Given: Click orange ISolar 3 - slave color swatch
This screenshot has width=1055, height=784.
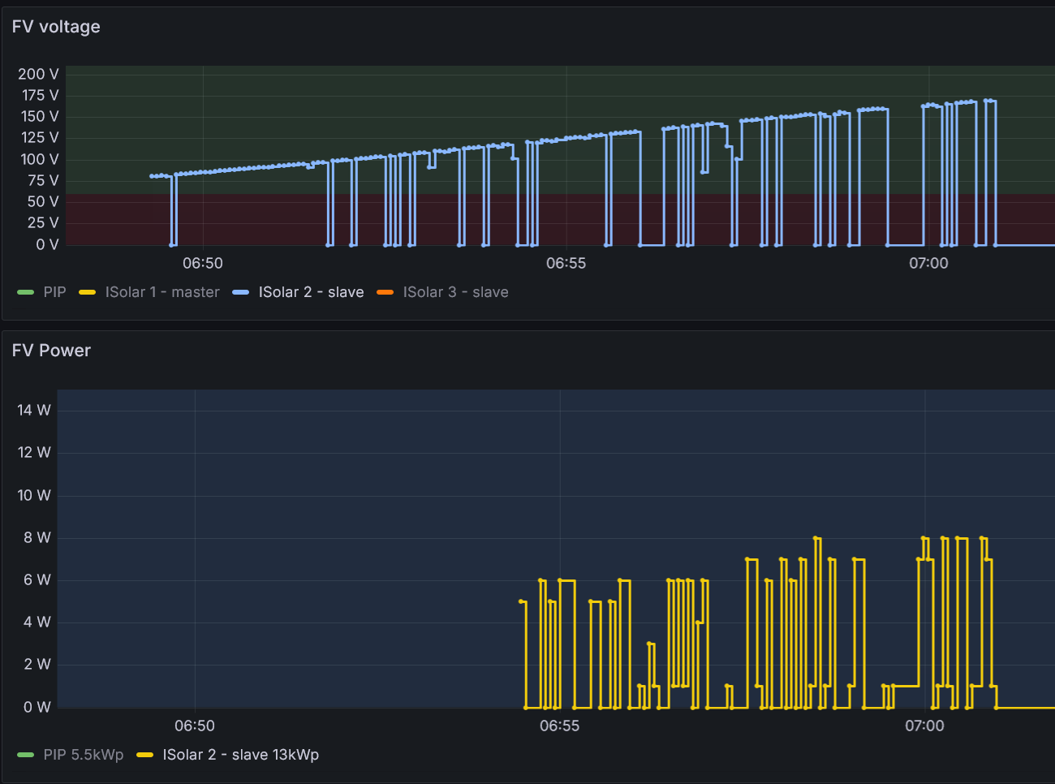Looking at the screenshot, I should tap(385, 292).
